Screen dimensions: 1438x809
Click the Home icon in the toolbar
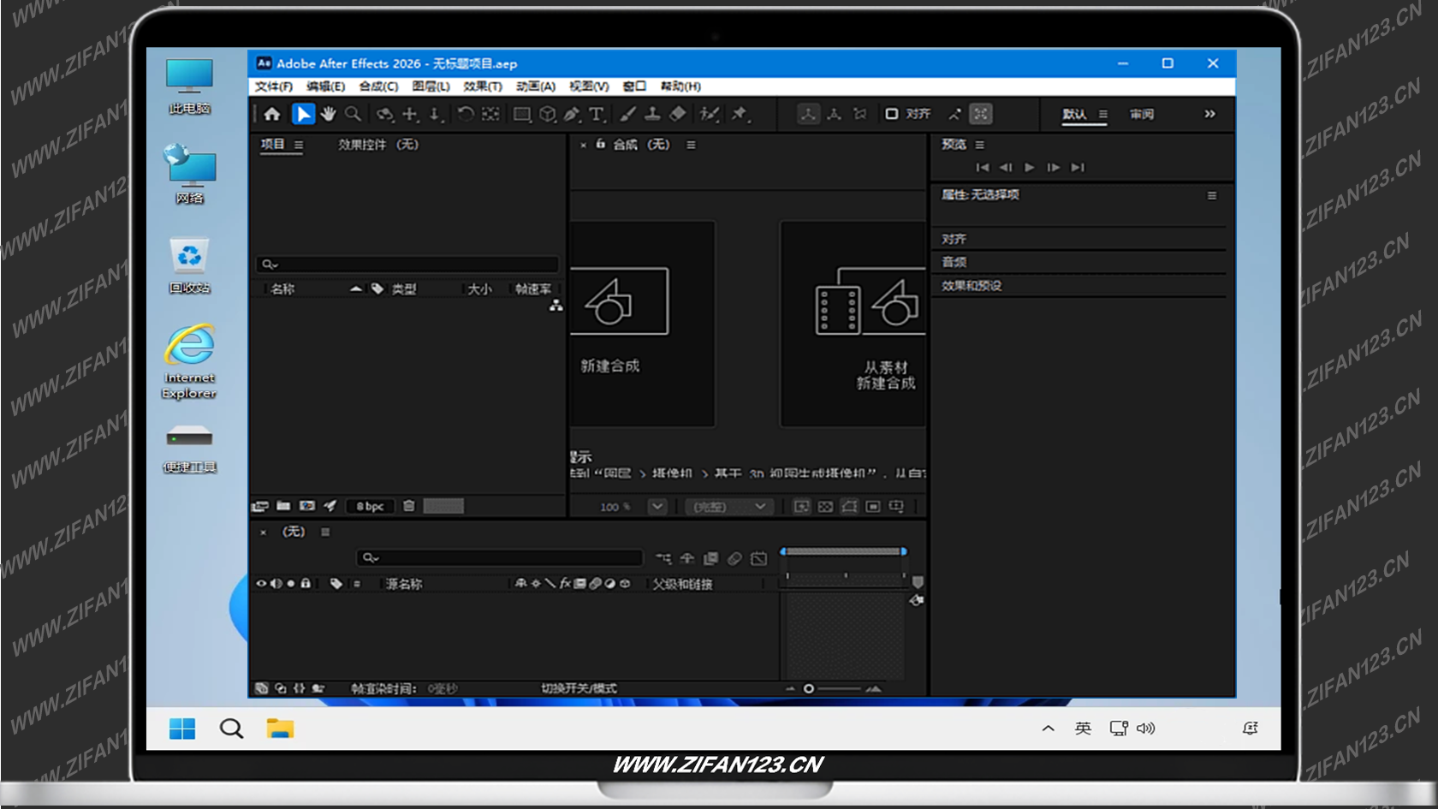tap(272, 114)
